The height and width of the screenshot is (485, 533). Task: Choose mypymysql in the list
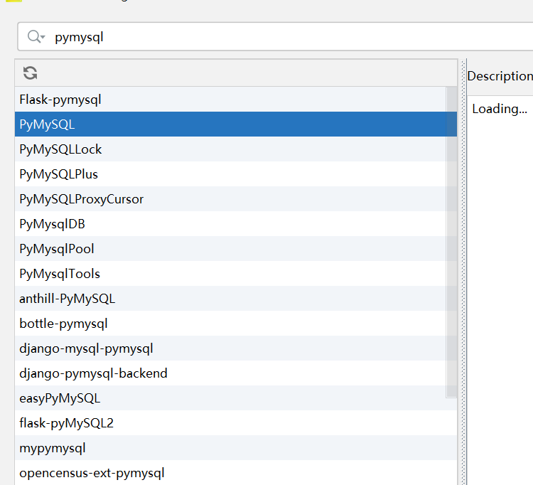click(236, 447)
